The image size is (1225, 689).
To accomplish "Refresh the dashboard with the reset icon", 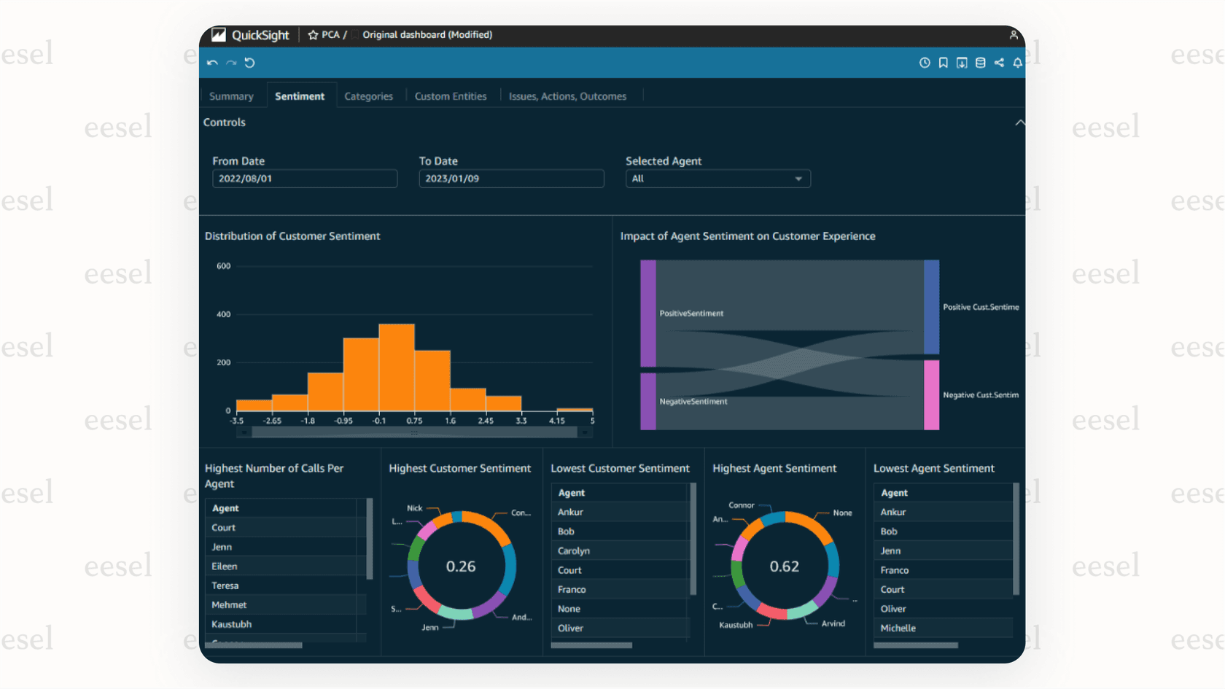I will 249,63.
